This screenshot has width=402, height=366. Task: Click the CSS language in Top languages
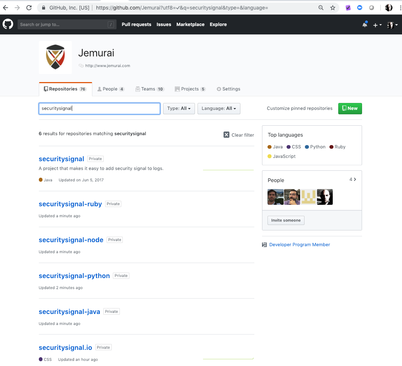[x=294, y=147]
